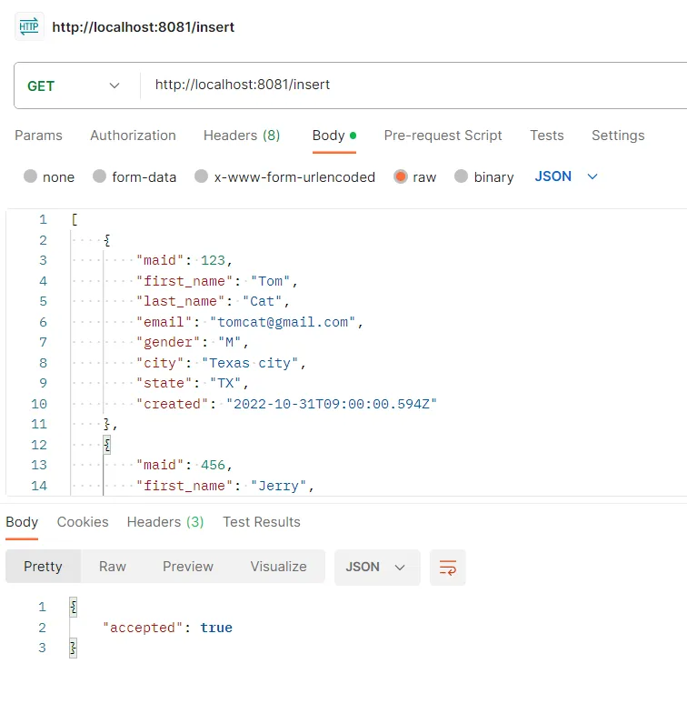The image size is (687, 714).
Task: Open the Pre-request Script tab
Action: tap(443, 136)
